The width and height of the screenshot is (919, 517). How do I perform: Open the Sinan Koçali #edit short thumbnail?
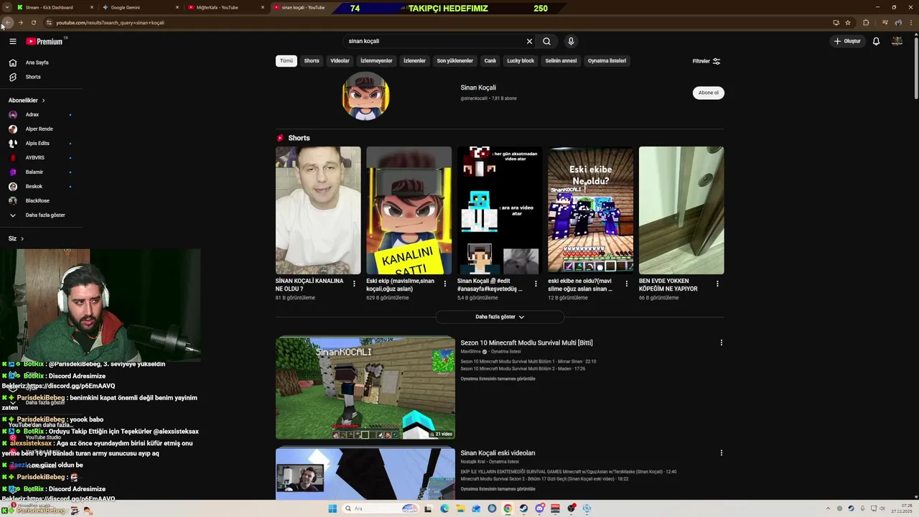point(500,210)
